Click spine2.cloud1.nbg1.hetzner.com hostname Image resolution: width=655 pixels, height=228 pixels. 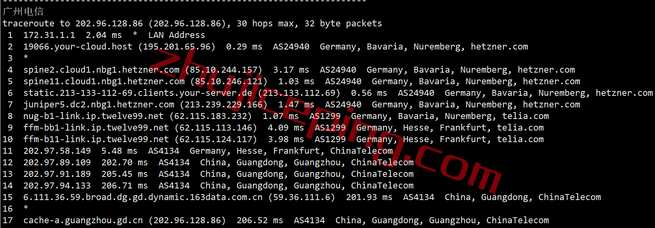point(101,70)
